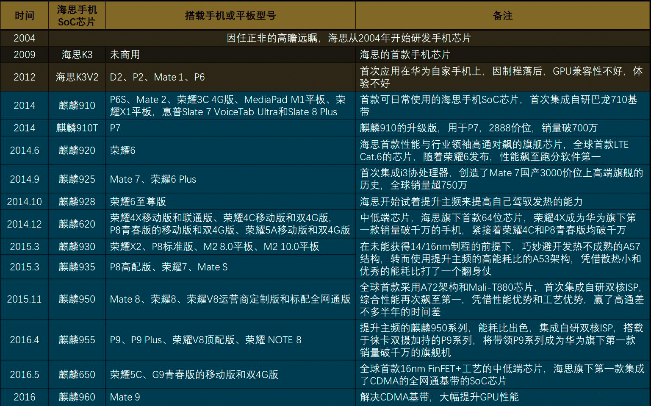Click the '2015.3' date in the 麒麟930 row
The width and height of the screenshot is (651, 406).
24,247
